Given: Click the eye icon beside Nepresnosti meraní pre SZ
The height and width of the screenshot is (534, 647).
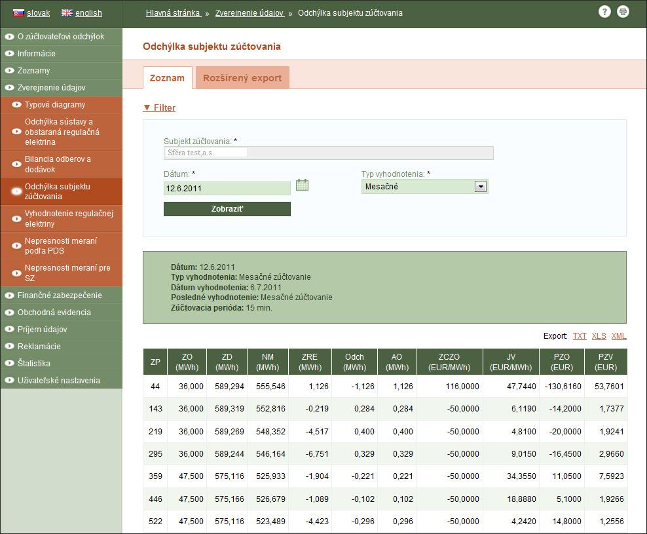Looking at the screenshot, I should pyautogui.click(x=16, y=273).
